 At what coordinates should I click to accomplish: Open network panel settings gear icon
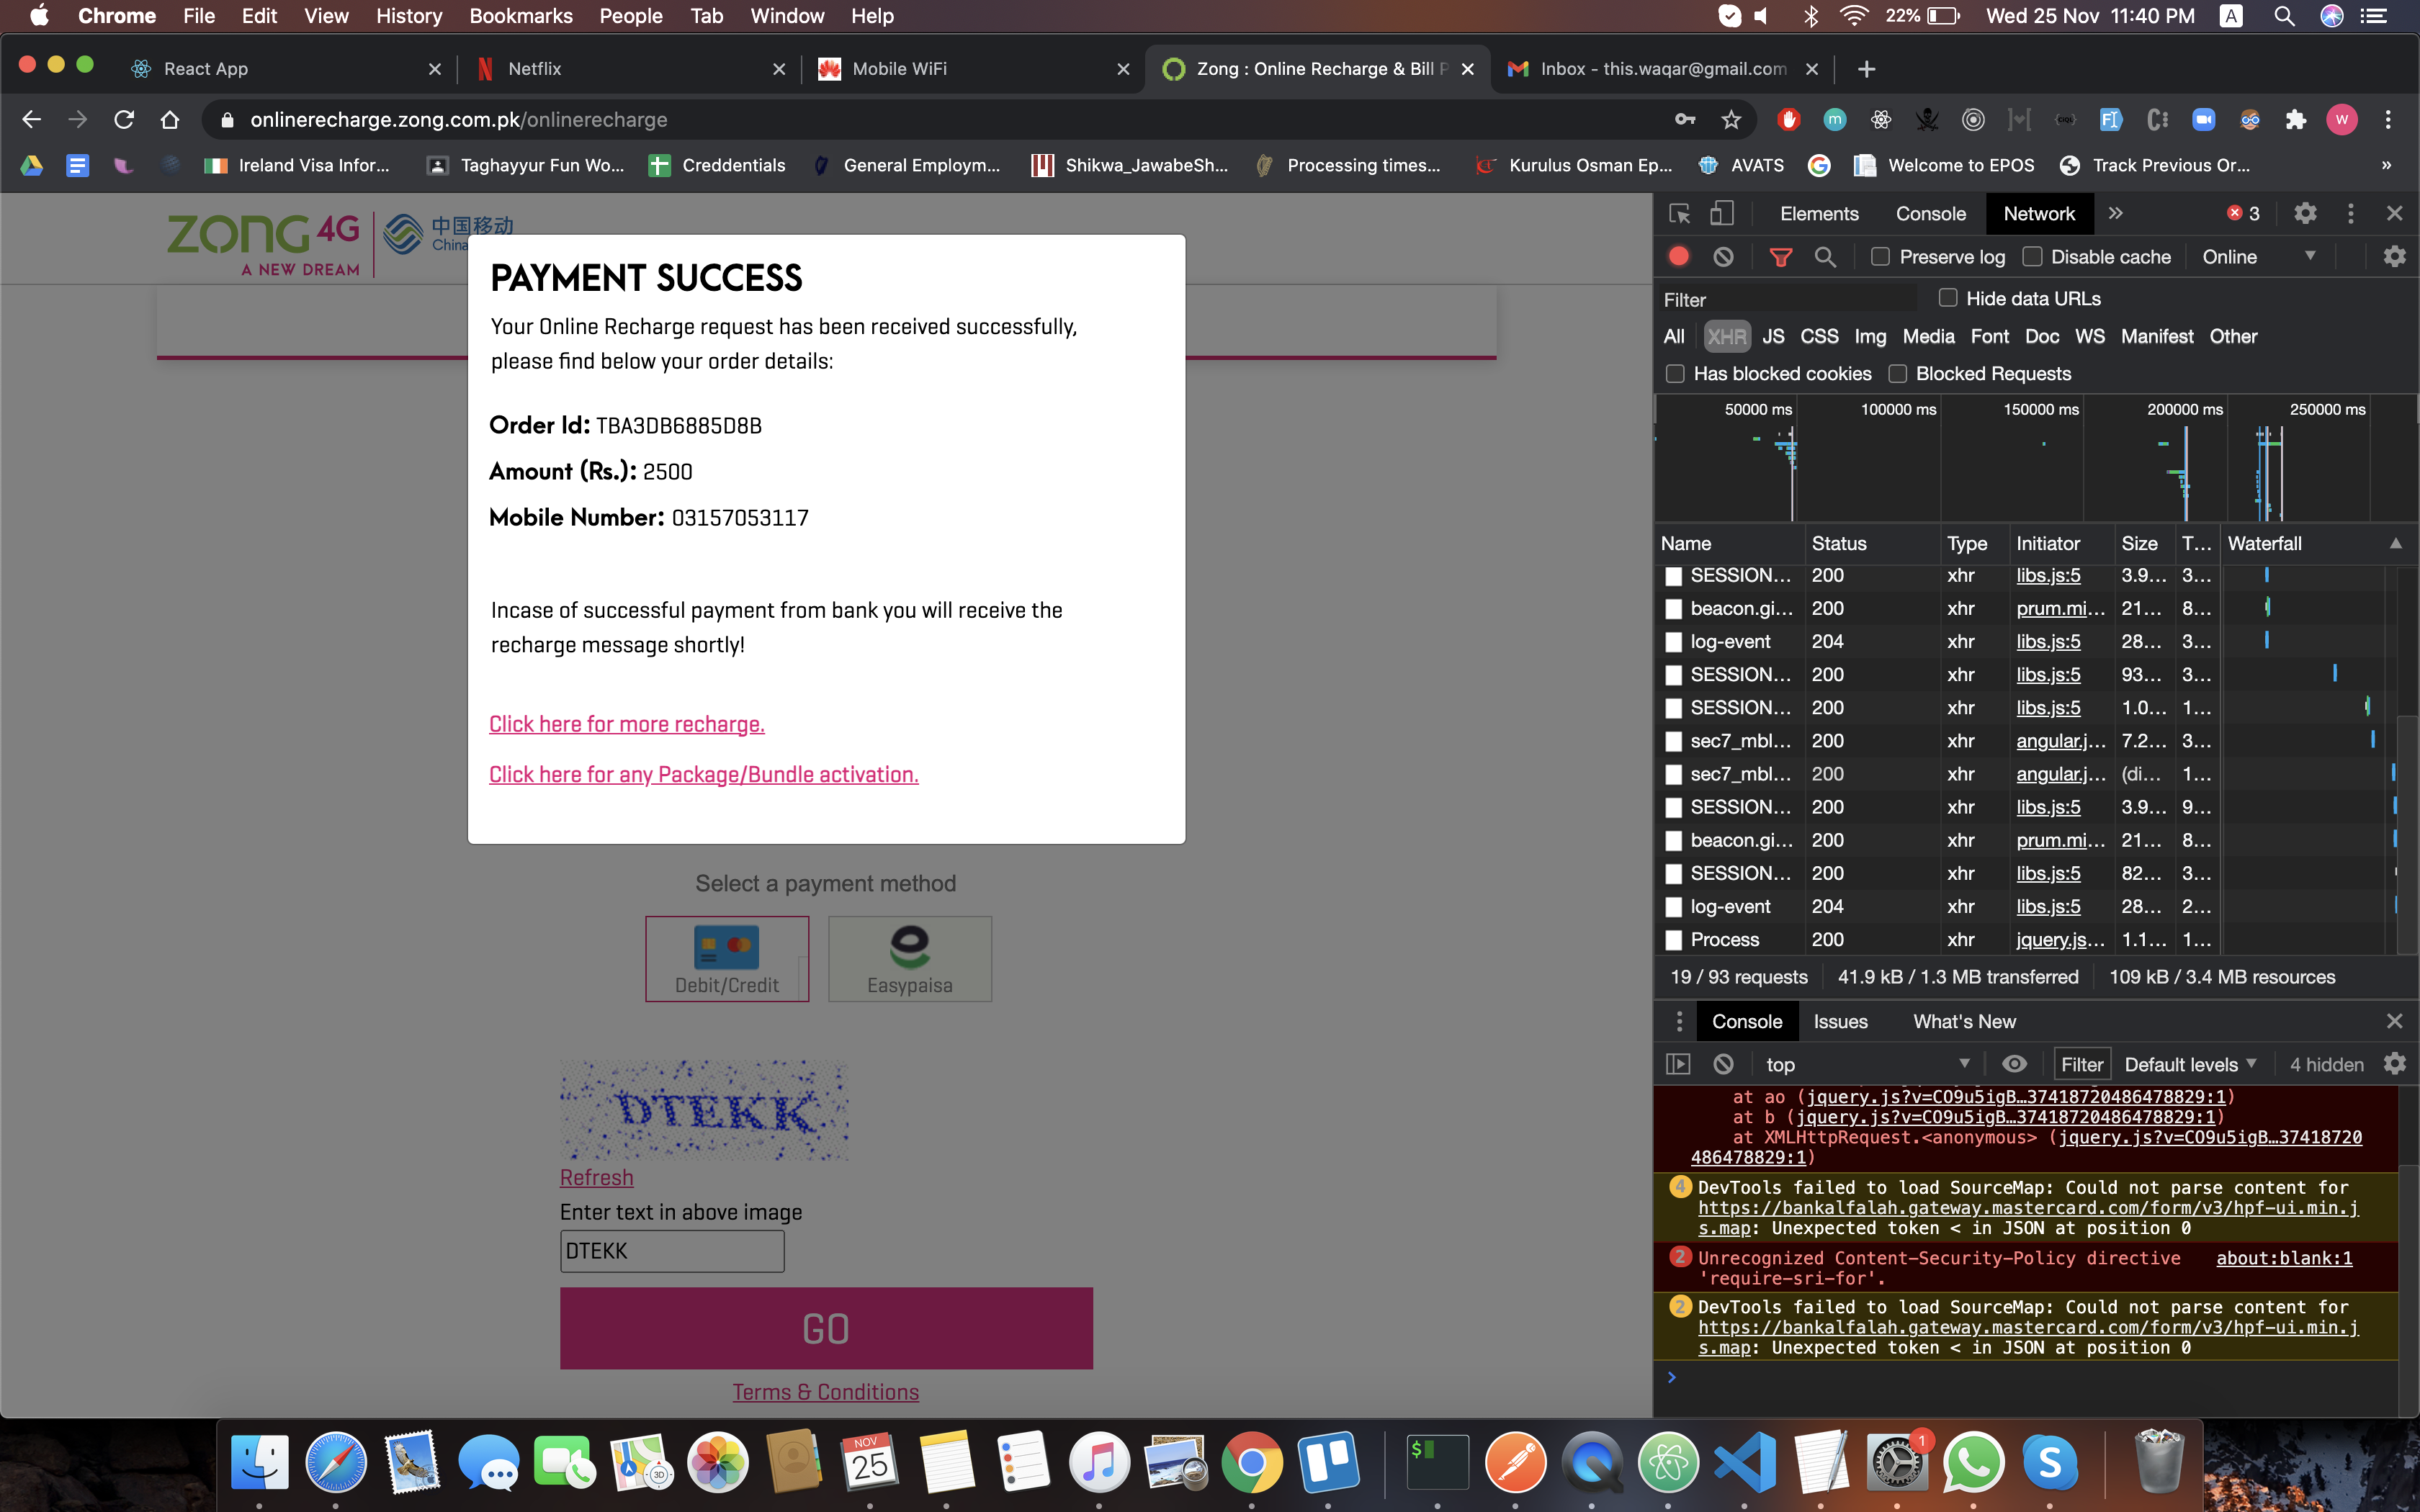[x=2394, y=257]
